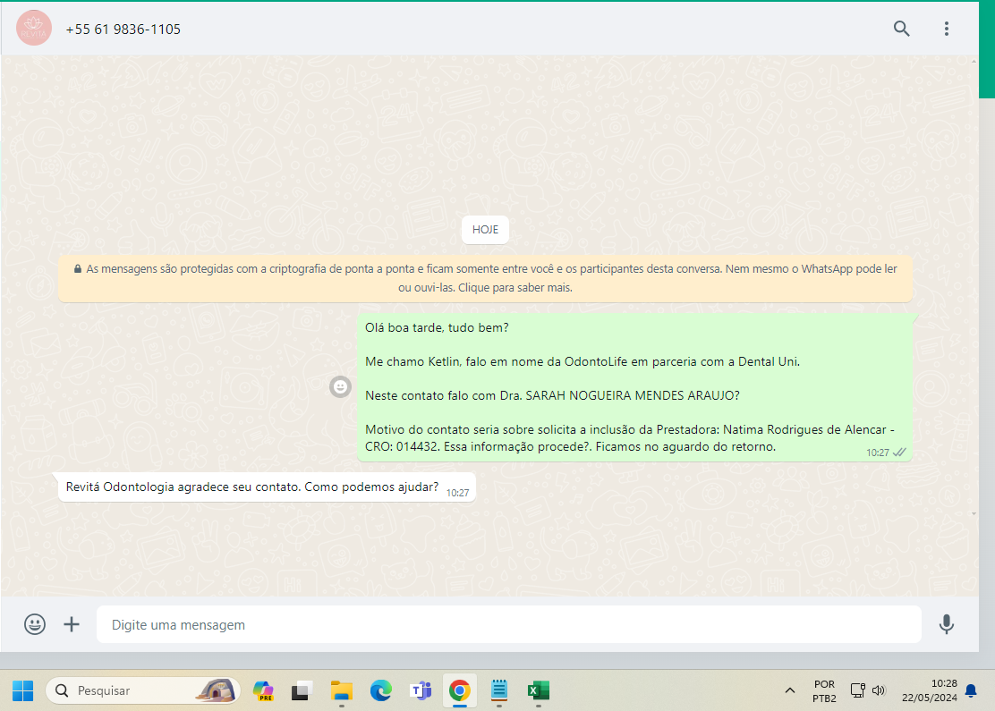Click the sent message starting 'Olá boa tarde'

[634, 387]
